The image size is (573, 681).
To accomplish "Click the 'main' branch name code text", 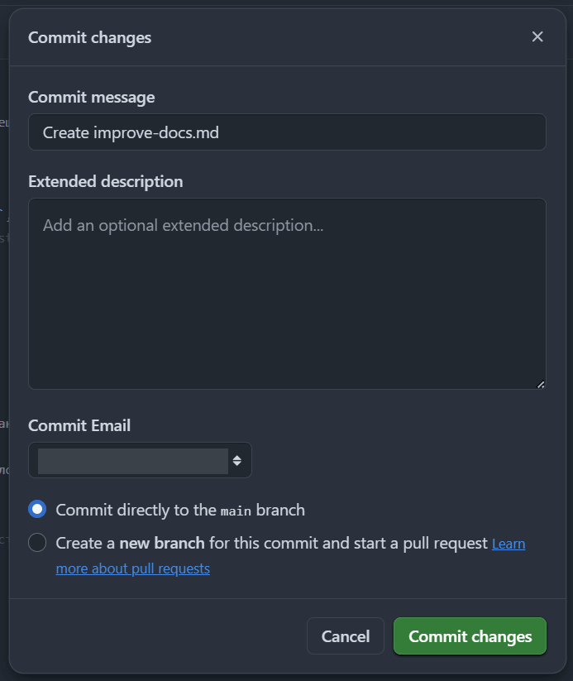I will click(x=236, y=511).
